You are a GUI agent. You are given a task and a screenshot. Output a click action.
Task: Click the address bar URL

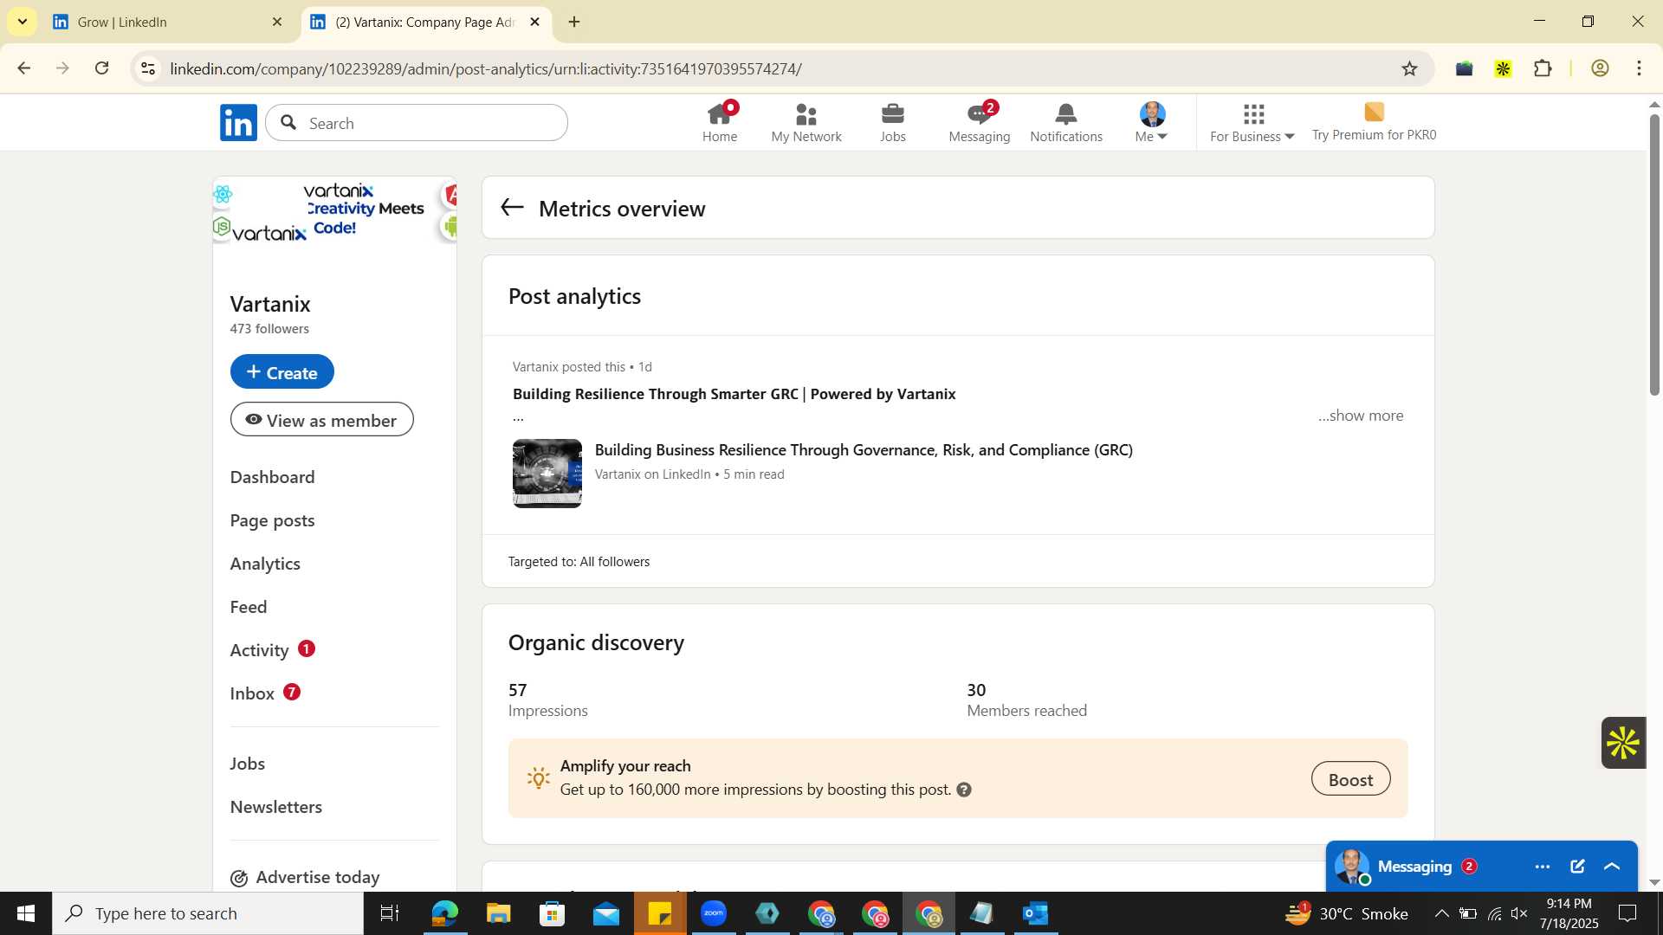[x=486, y=68]
